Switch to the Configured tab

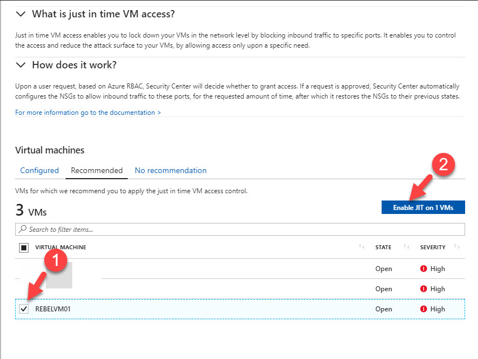(39, 170)
